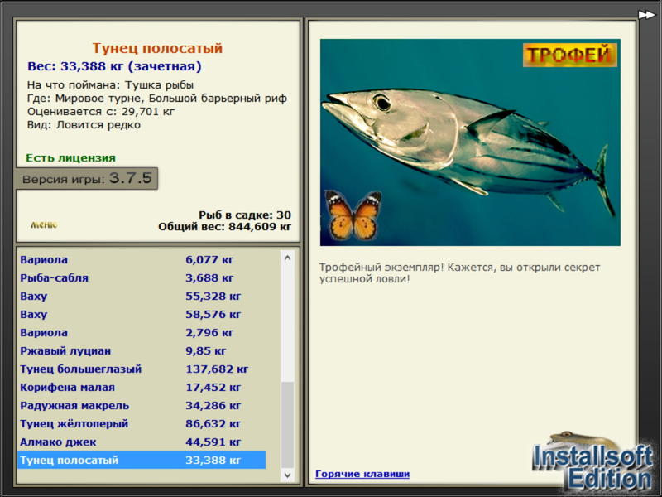Click Вес: 33,388 кг (зачетная) text
Image resolution: width=662 pixels, height=497 pixels.
(x=114, y=66)
